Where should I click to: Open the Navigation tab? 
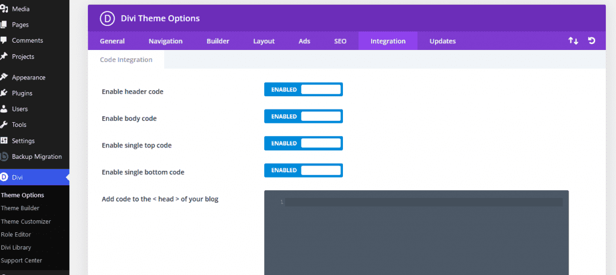(x=165, y=41)
